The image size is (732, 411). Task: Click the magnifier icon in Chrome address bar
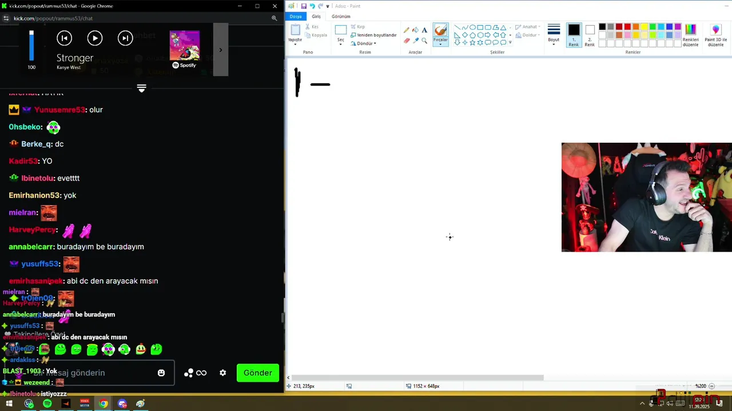click(274, 18)
